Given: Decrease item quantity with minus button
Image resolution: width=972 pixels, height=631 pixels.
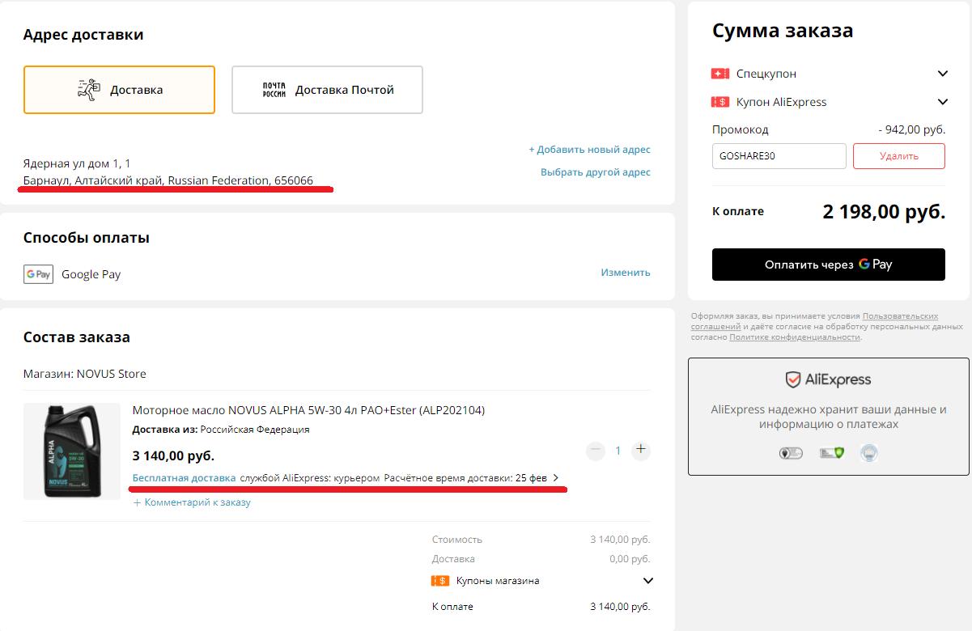Looking at the screenshot, I should click(x=596, y=450).
